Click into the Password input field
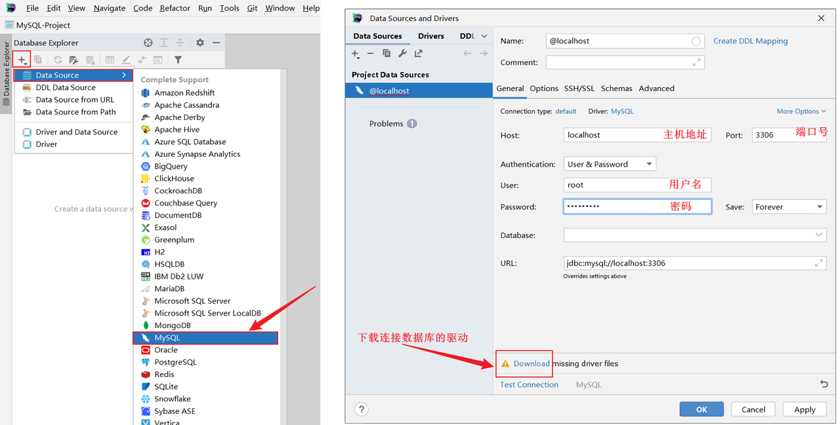Image resolution: width=840 pixels, height=425 pixels. tap(637, 207)
